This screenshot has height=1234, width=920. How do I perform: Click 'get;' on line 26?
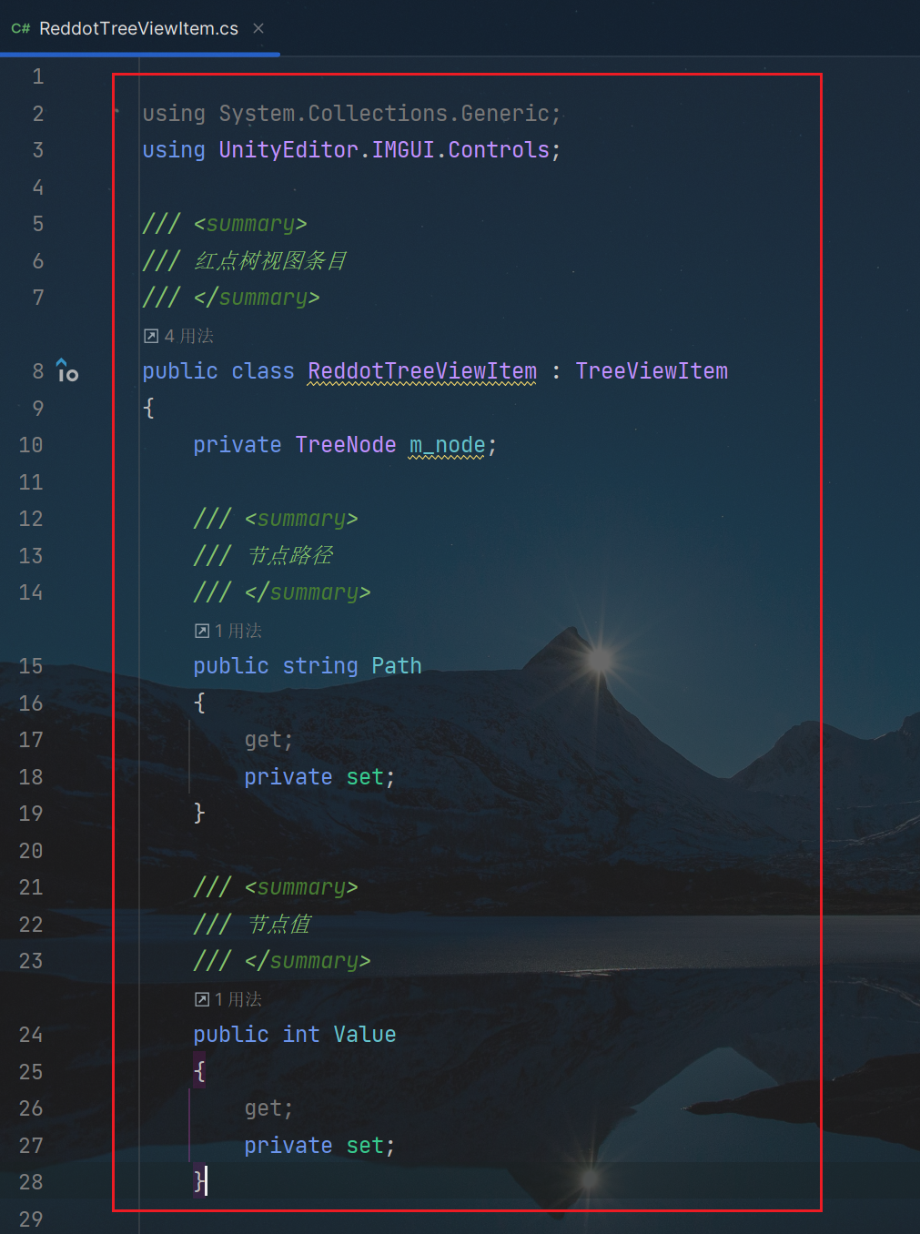(x=268, y=1108)
